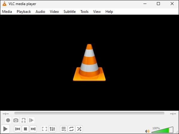
Task: Toggle loop repeat mode
Action: [x=71, y=129]
